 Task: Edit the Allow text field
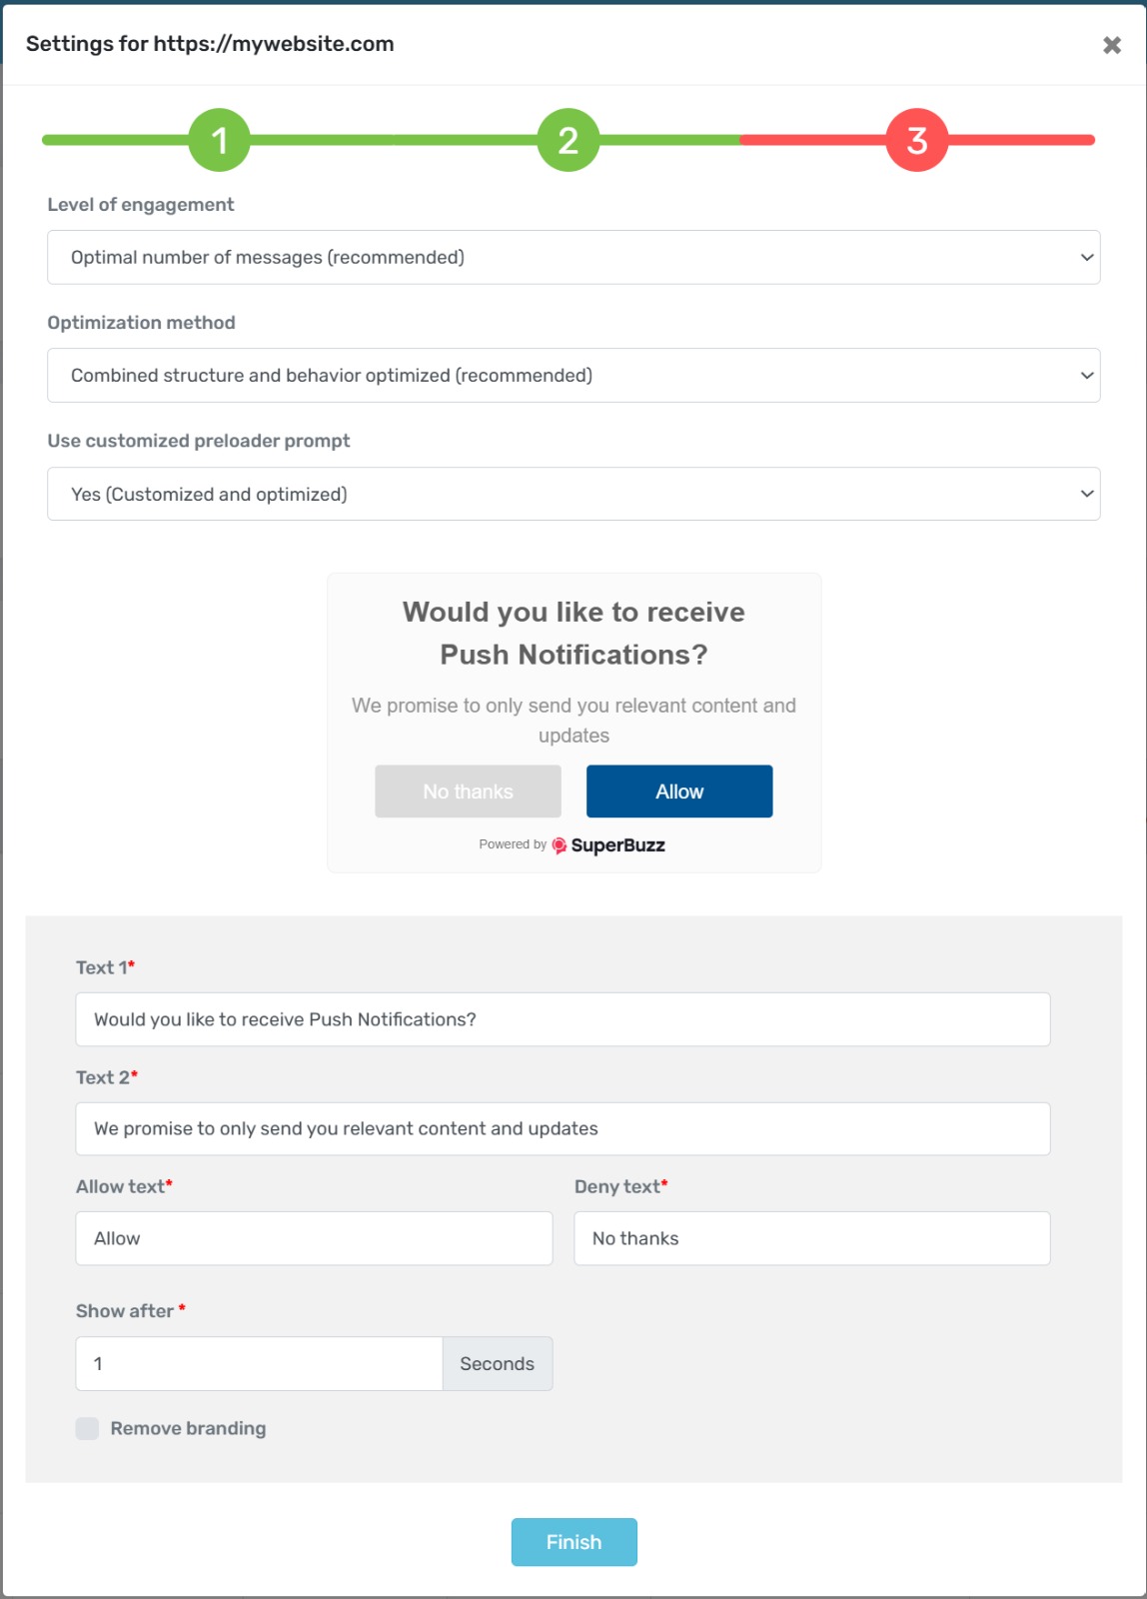pyautogui.click(x=314, y=1238)
